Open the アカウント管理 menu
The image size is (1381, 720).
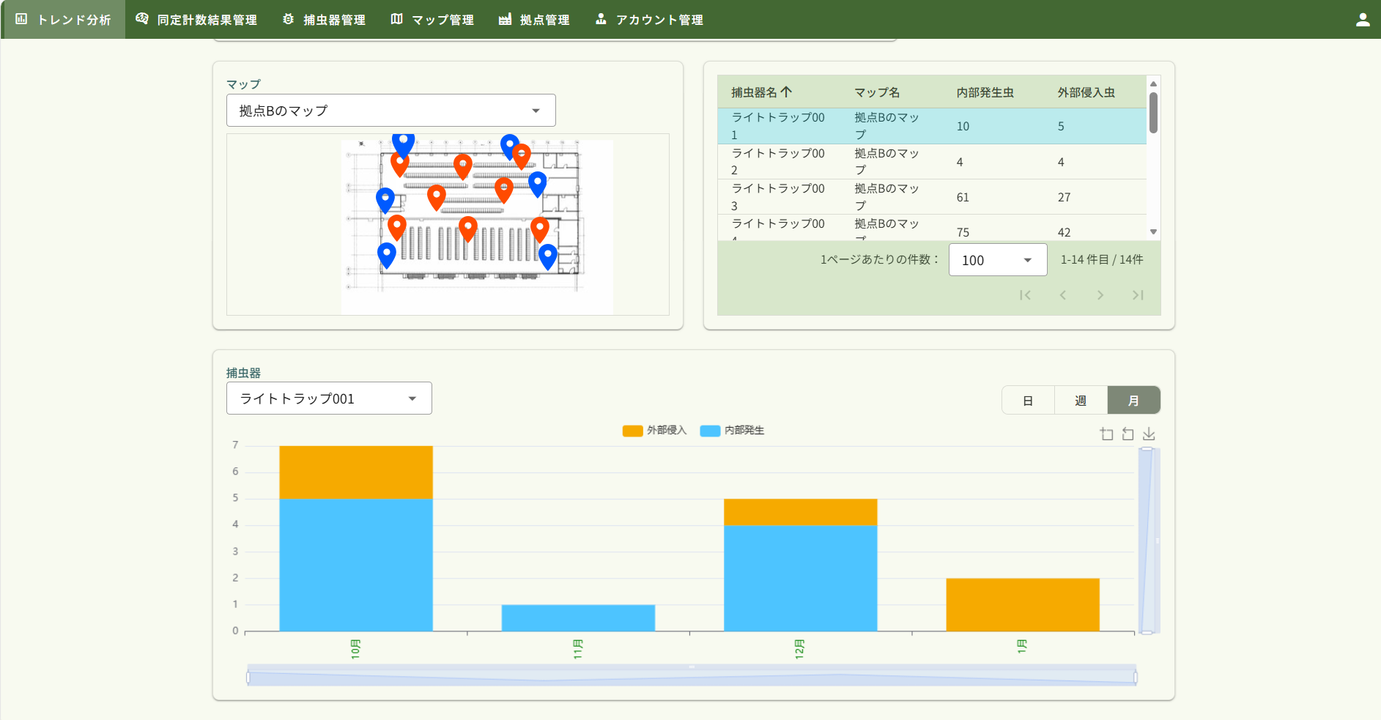click(x=649, y=20)
